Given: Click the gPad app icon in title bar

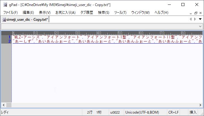Looking at the screenshot, I should coord(5,5).
